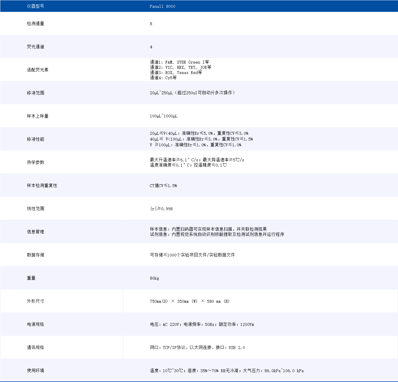The width and height of the screenshot is (398, 382).
Task: Click the 80kg weight value
Action: 154,278
